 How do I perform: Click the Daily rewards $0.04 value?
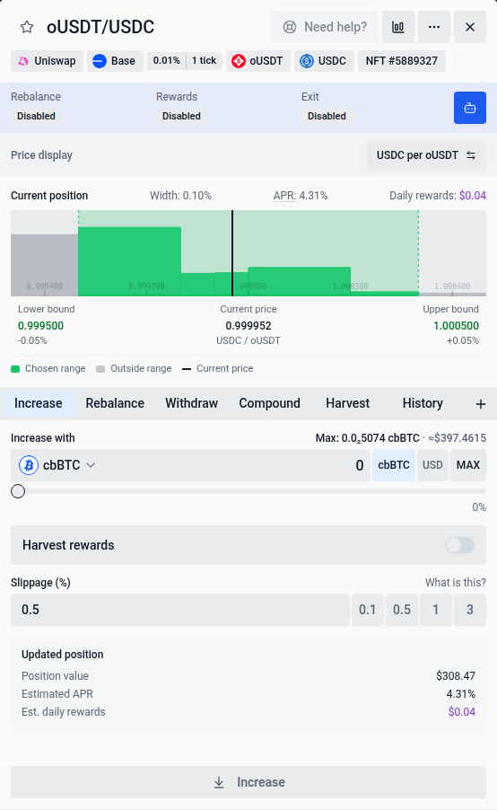pyautogui.click(x=473, y=196)
